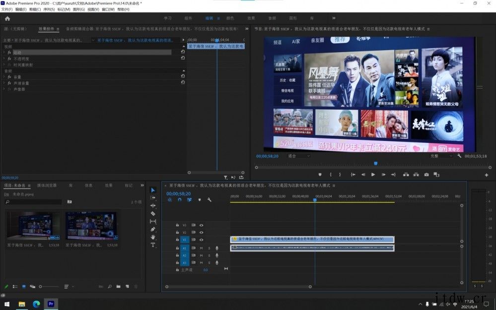Open 序列(S) menu
The width and height of the screenshot is (496, 310).
point(49,9)
